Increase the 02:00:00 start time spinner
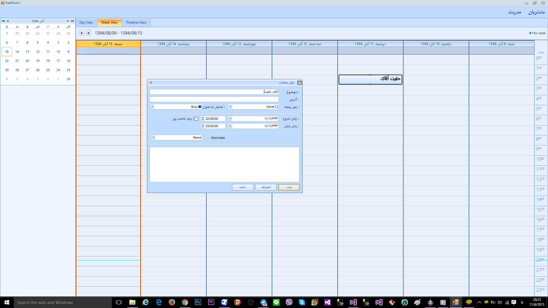 [203, 117]
